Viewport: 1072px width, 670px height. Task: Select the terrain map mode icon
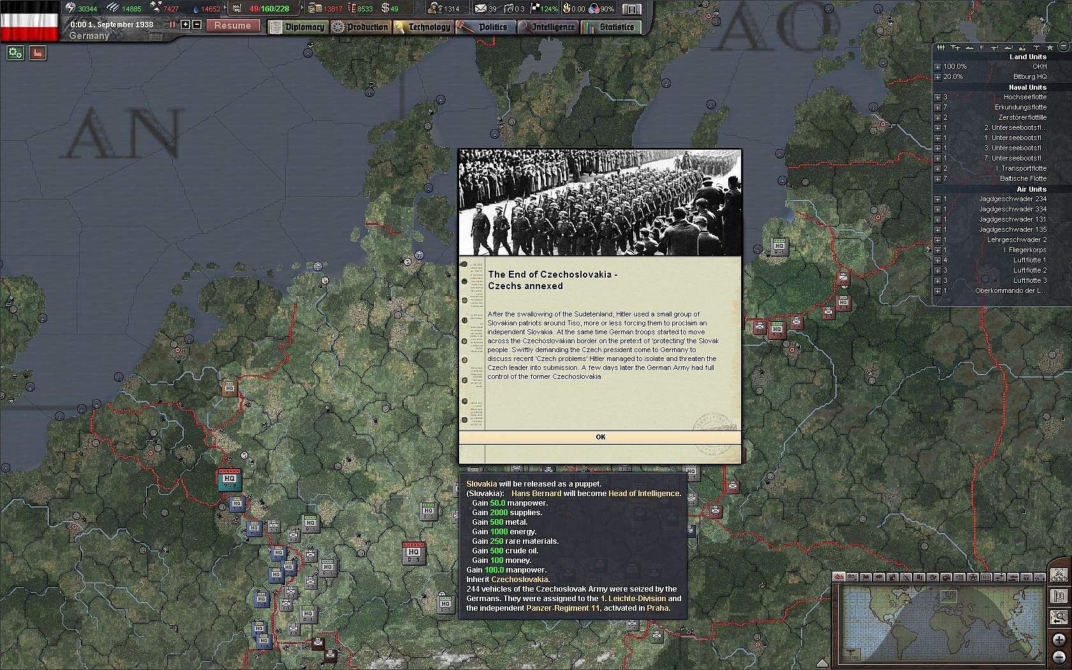839,577
